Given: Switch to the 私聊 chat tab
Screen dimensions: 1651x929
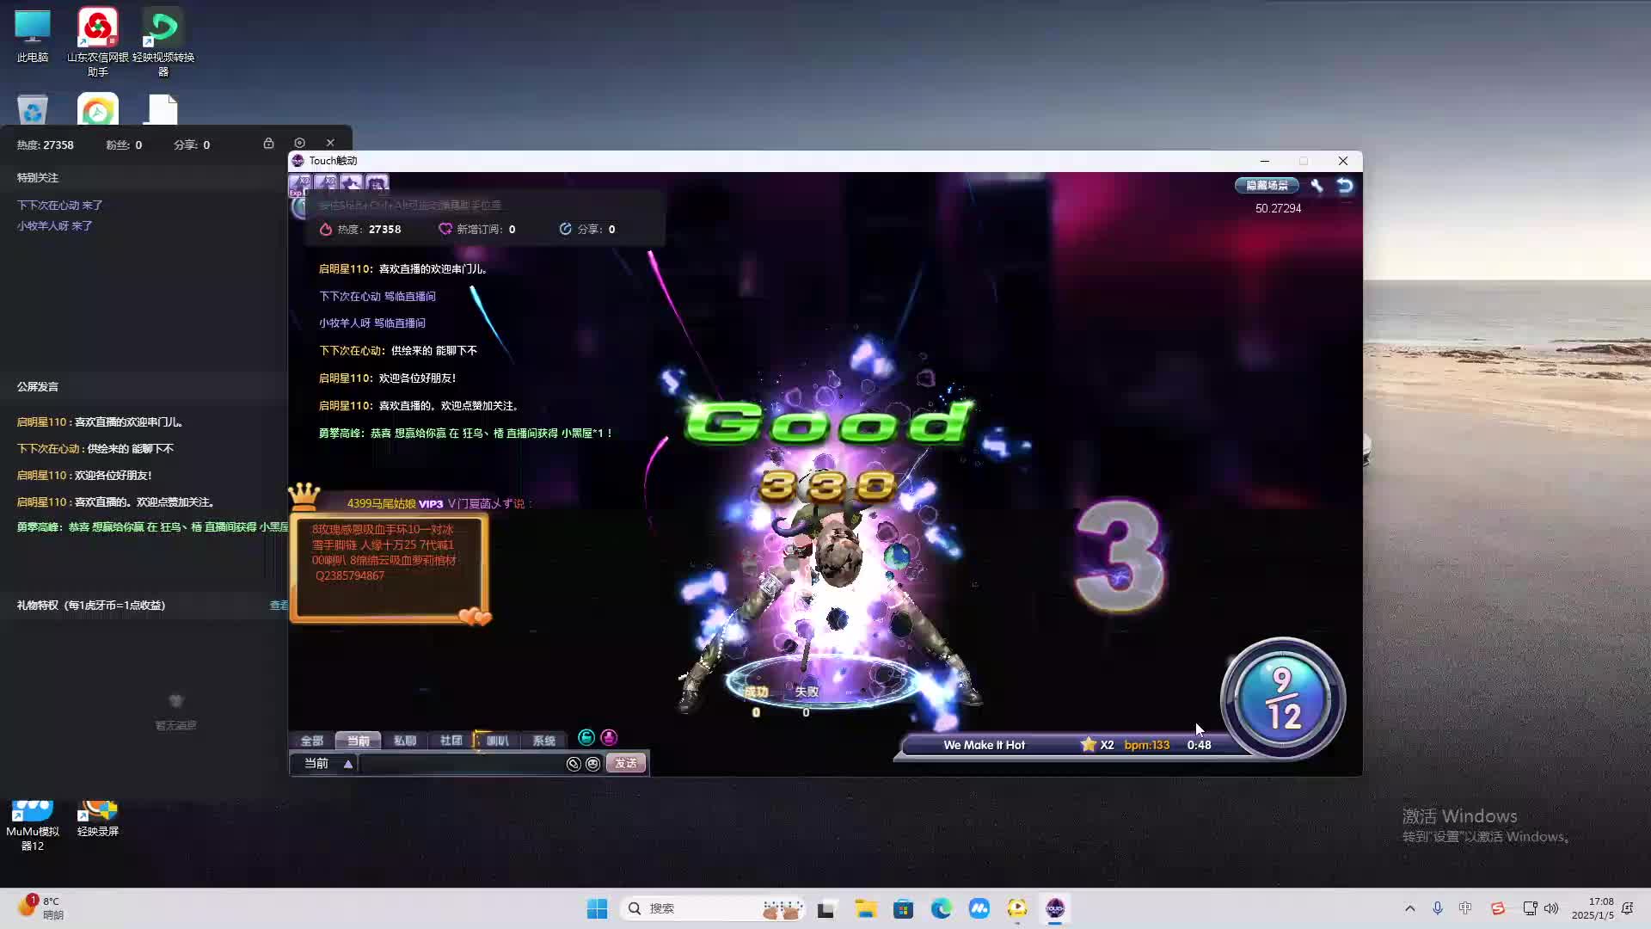Looking at the screenshot, I should [405, 741].
